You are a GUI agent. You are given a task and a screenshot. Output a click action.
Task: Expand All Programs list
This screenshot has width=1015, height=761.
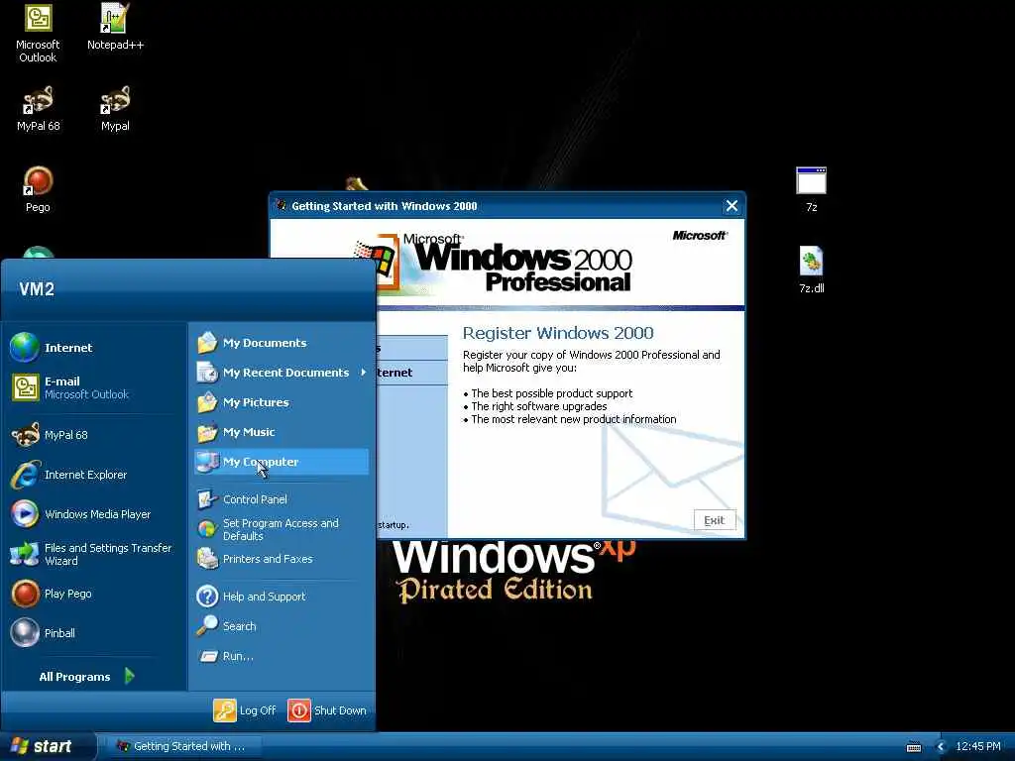tap(87, 676)
